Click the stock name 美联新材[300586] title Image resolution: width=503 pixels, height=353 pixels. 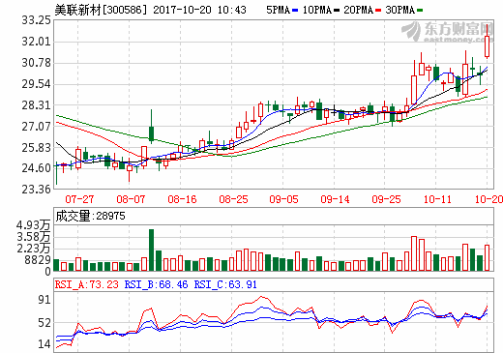[101, 10]
